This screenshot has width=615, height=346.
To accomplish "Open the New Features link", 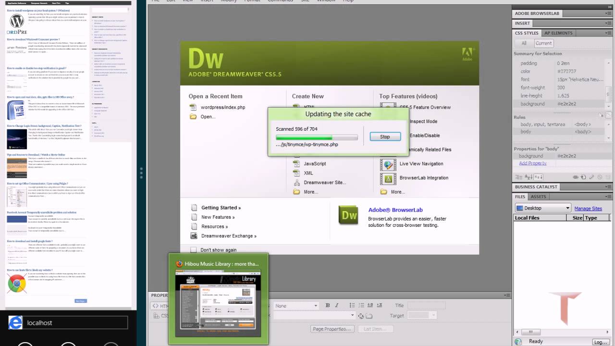I will (218, 217).
